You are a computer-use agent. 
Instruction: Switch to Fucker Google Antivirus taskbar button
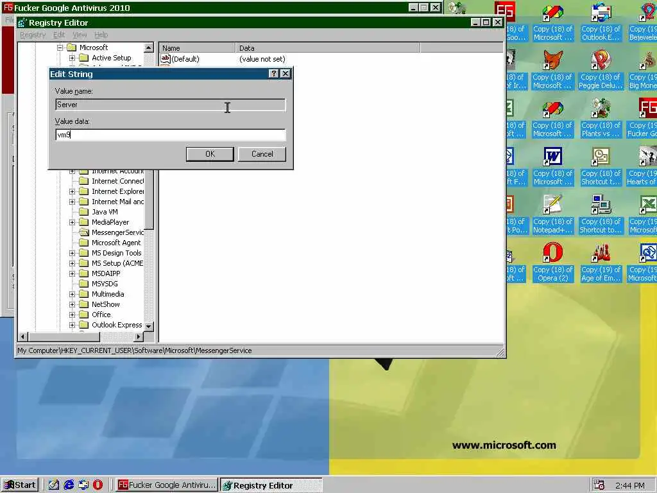coord(167,485)
